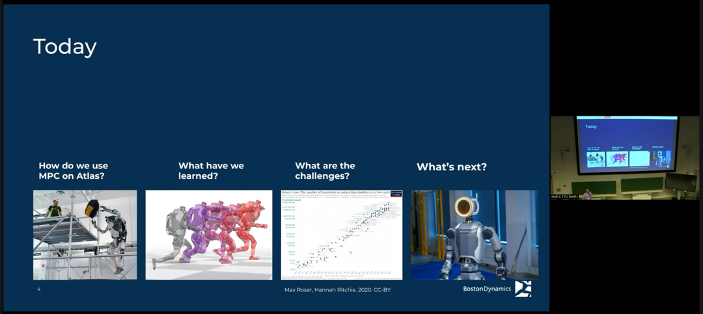Click the Boston Dynamics logo icon
Screen dimensions: 703x314
pyautogui.click(x=523, y=289)
